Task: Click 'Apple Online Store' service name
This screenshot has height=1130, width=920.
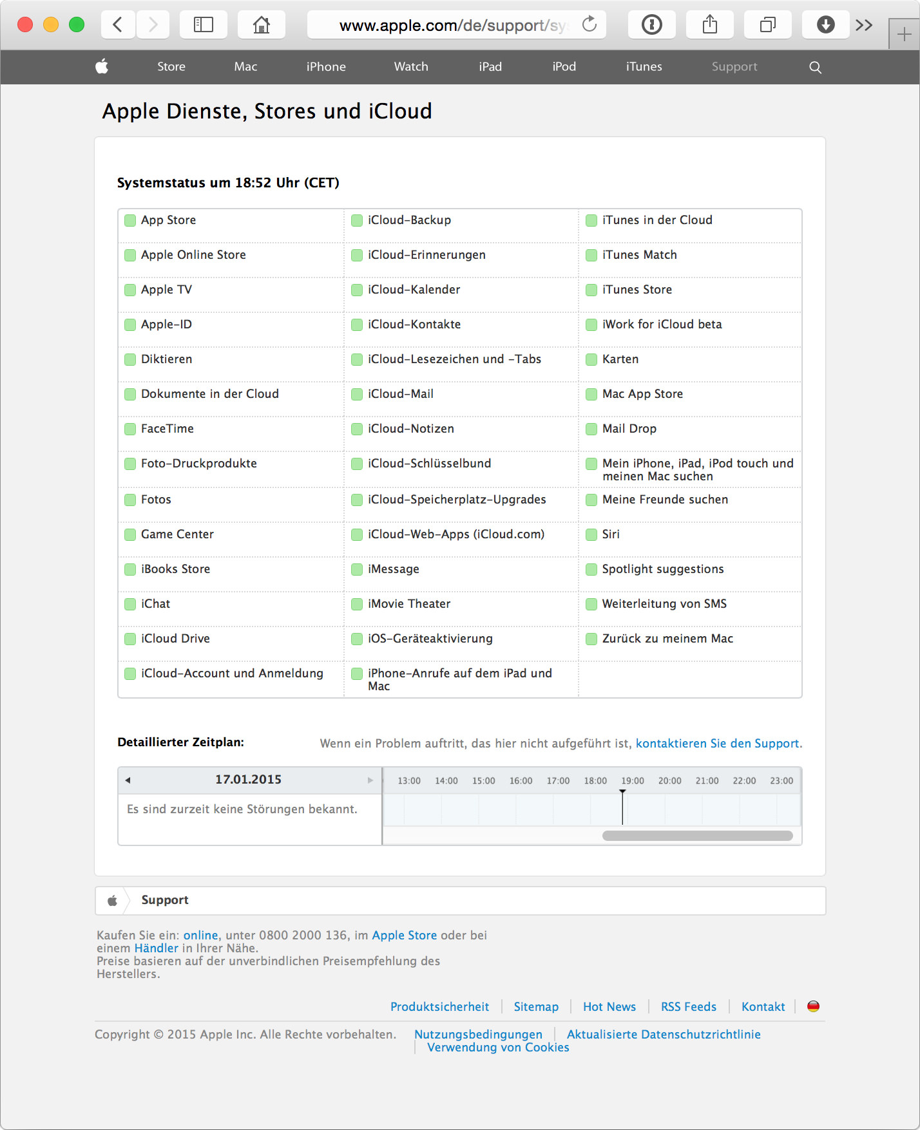Action: (x=193, y=255)
